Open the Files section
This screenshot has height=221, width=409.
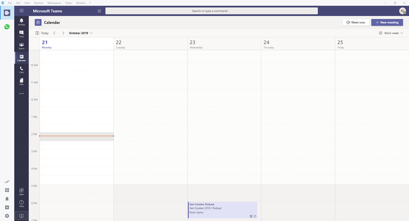pos(21,82)
